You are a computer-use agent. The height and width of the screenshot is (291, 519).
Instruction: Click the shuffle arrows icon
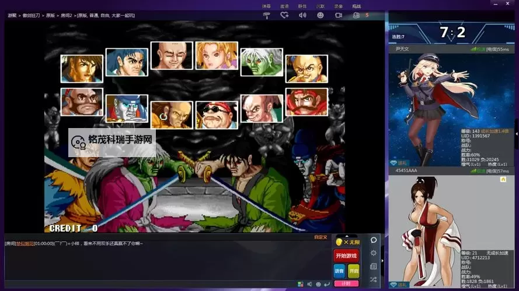pos(374,279)
